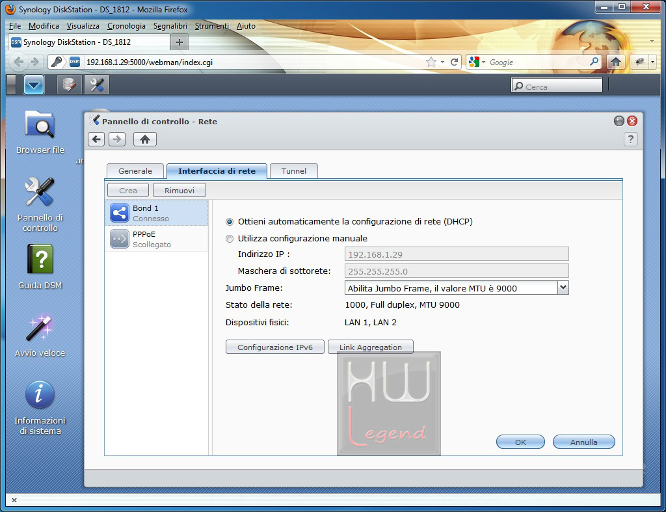
Task: Click the Firefox address bar URL
Action: coord(150,62)
